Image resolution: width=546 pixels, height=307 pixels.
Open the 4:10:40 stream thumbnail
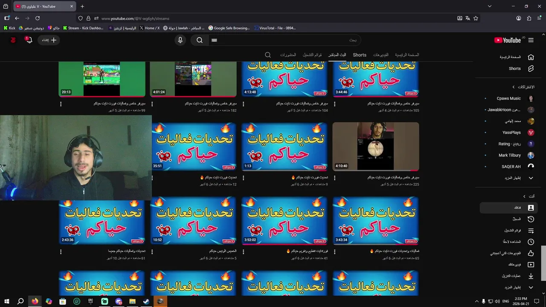tap(376, 147)
